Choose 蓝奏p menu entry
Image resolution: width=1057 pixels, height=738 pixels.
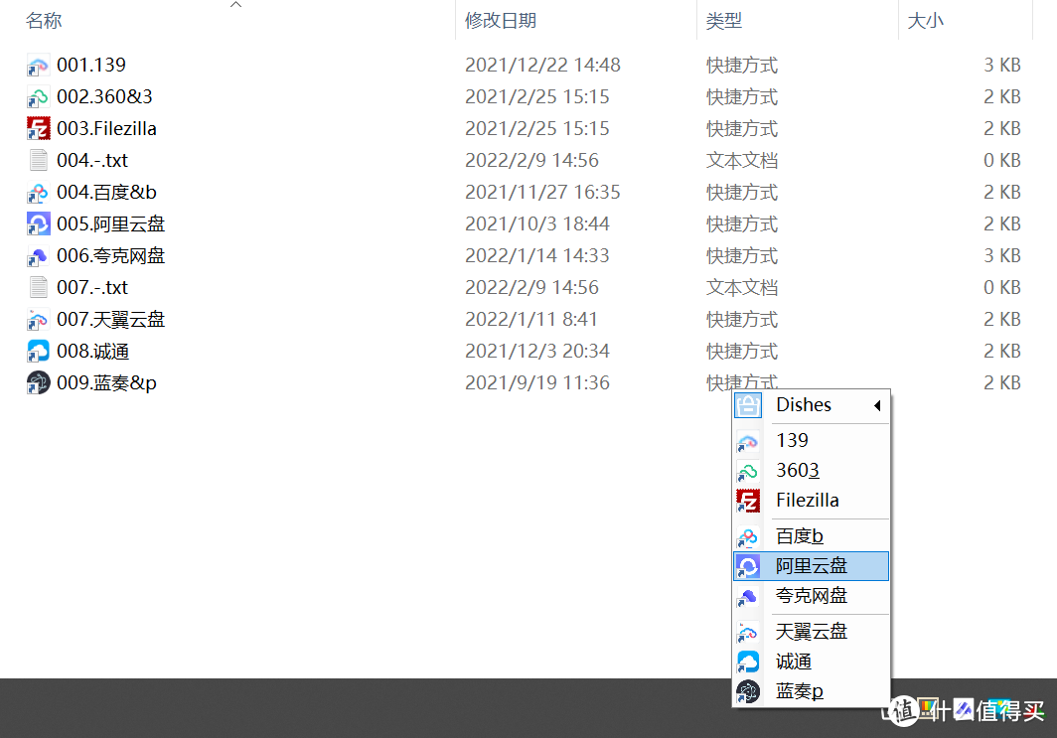pyautogui.click(x=811, y=691)
